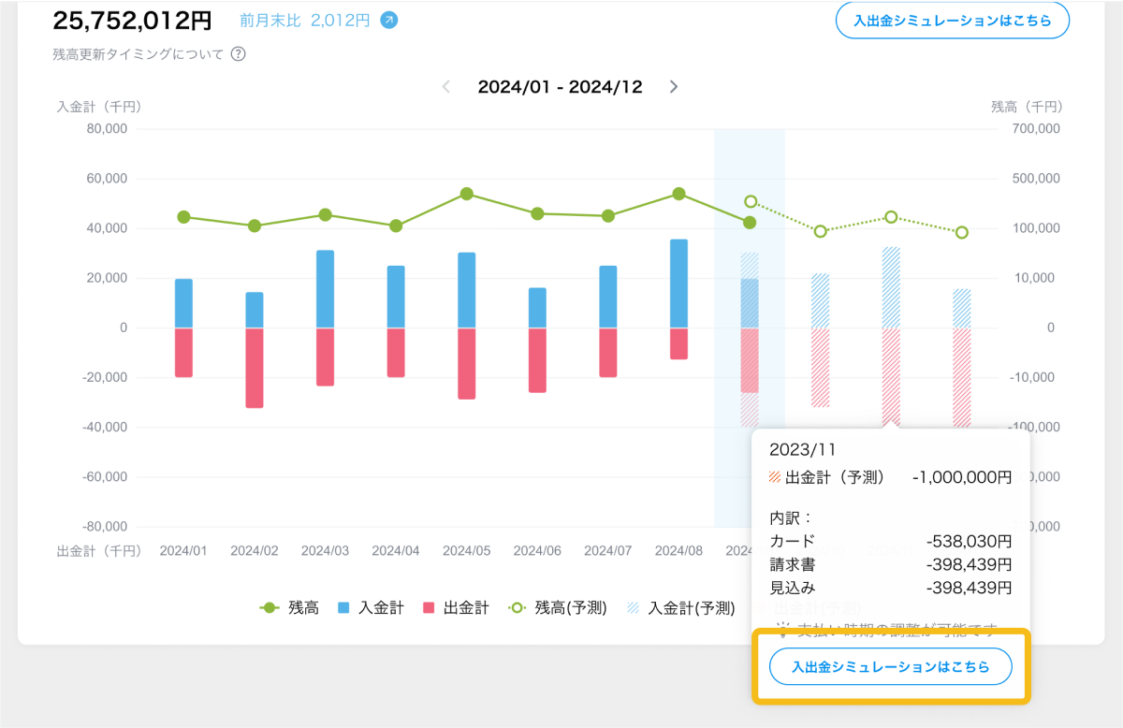The height and width of the screenshot is (728, 1123).
Task: Open the help icon next to 残高更新タイミングについて
Action: pyautogui.click(x=239, y=54)
